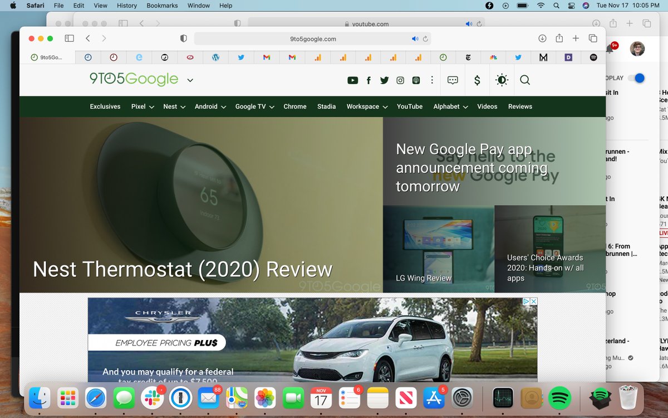
Task: Expand the 9to5Google site switcher chevron
Action: coord(190,80)
